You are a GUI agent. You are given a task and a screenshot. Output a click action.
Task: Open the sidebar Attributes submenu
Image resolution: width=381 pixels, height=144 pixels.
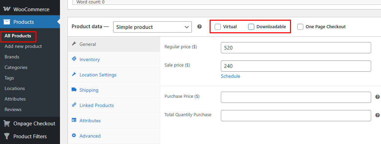(15, 99)
